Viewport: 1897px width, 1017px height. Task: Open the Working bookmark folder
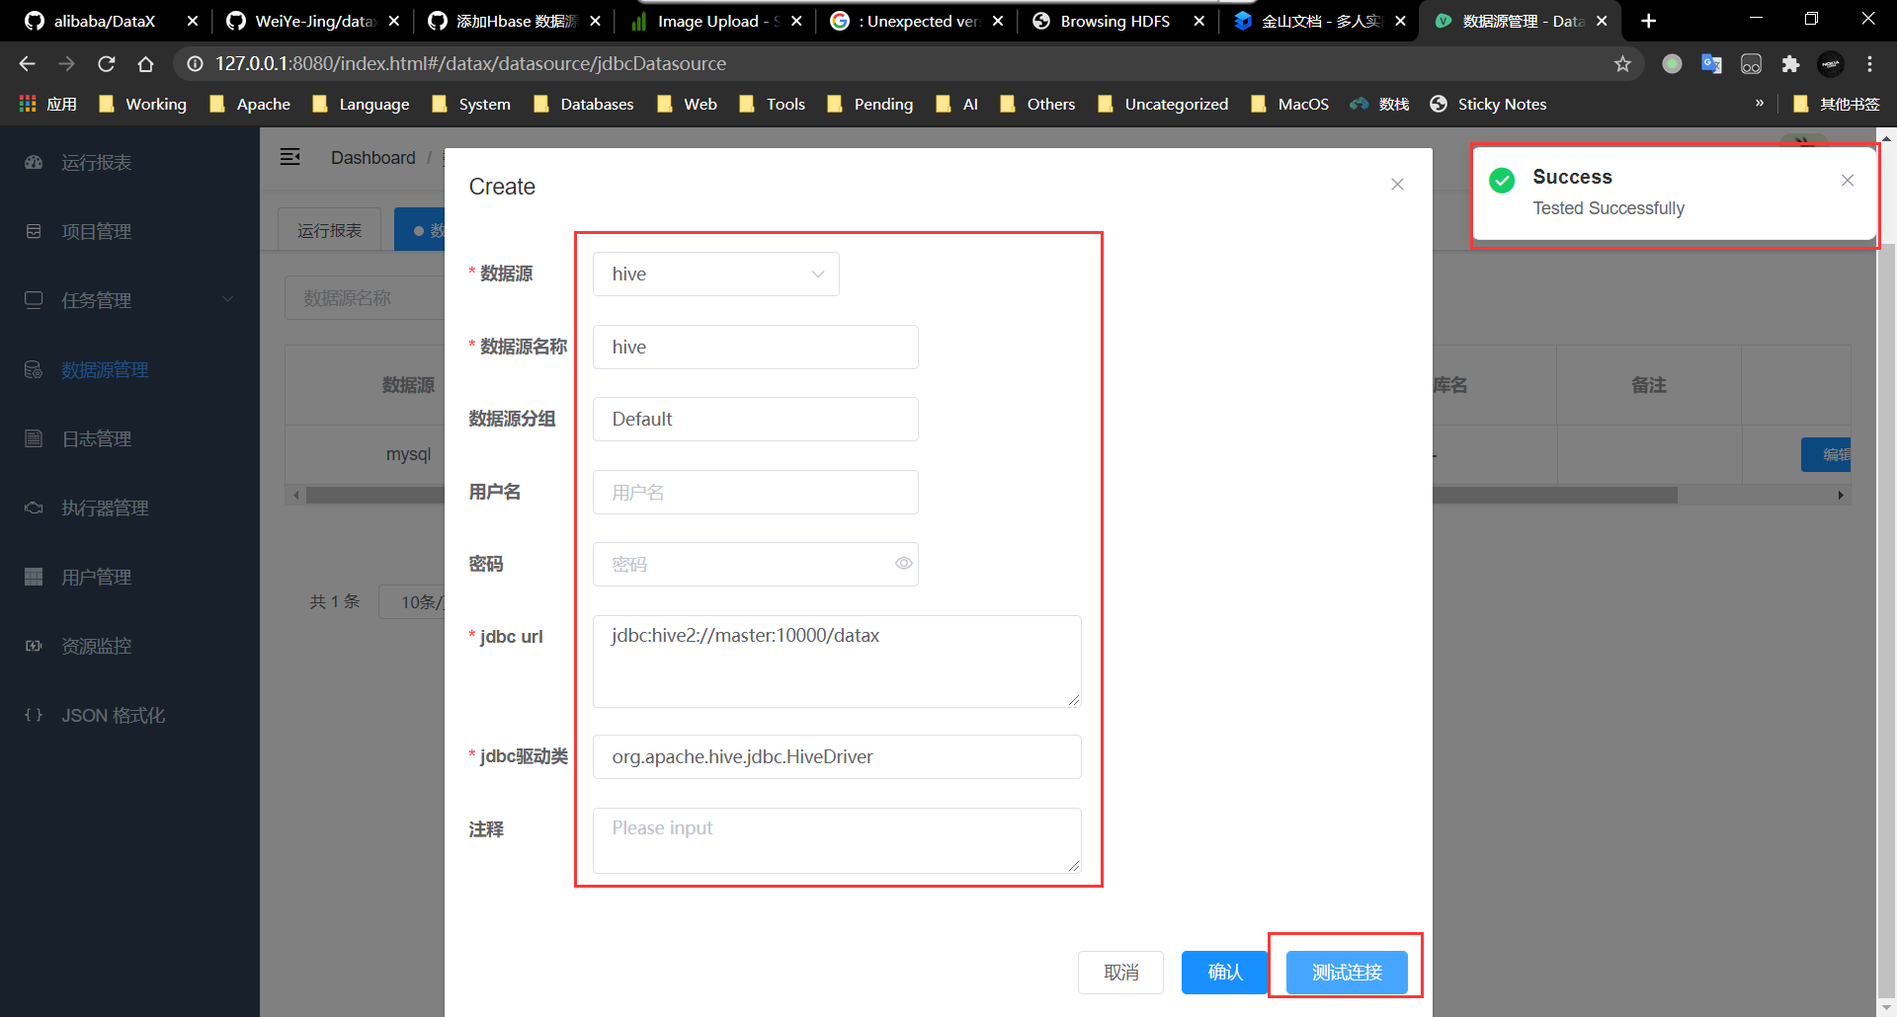point(143,104)
